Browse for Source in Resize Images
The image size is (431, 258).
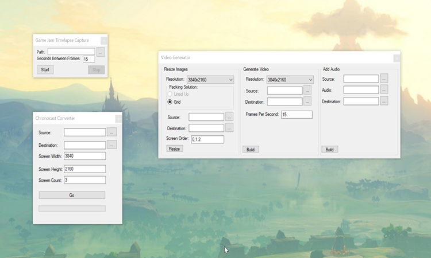click(x=229, y=116)
